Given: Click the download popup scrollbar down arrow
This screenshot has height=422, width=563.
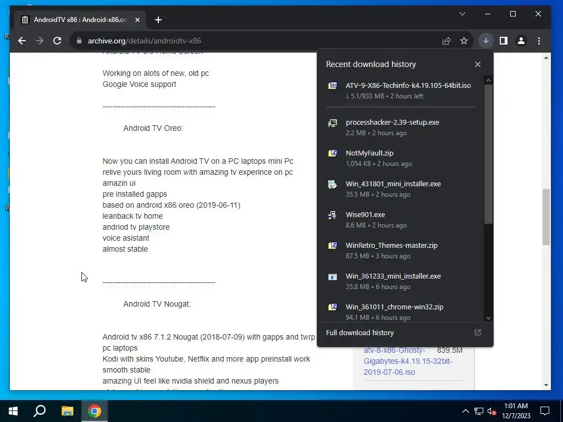Looking at the screenshot, I should click(488, 318).
